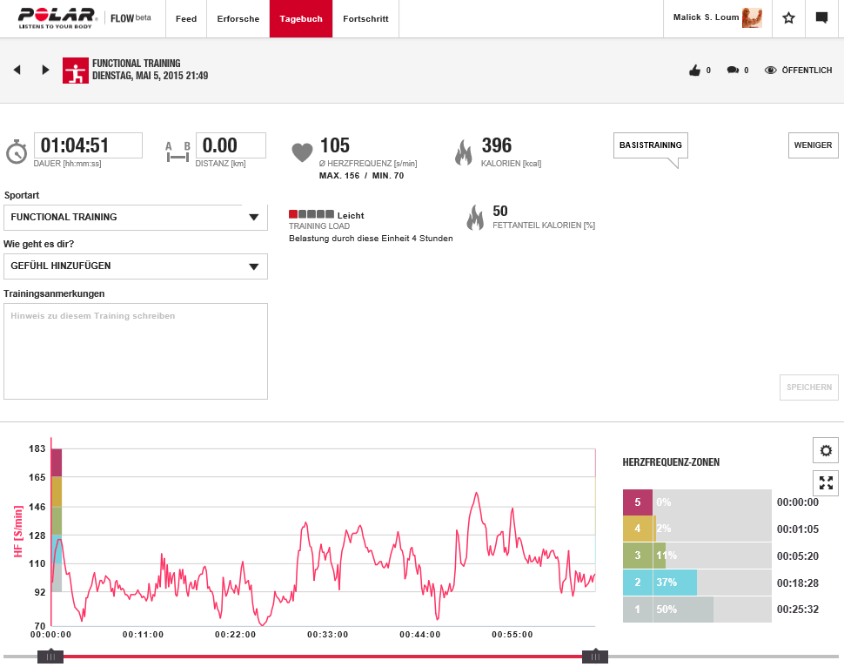Toggle the Öffentlich visibility setting
The image size is (844, 667).
click(798, 71)
